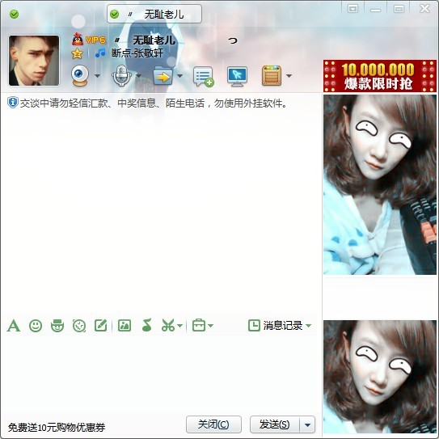Viewport: 439px width, 439px height.
Task: Click the green online status icon at top-left
Action: (14, 14)
